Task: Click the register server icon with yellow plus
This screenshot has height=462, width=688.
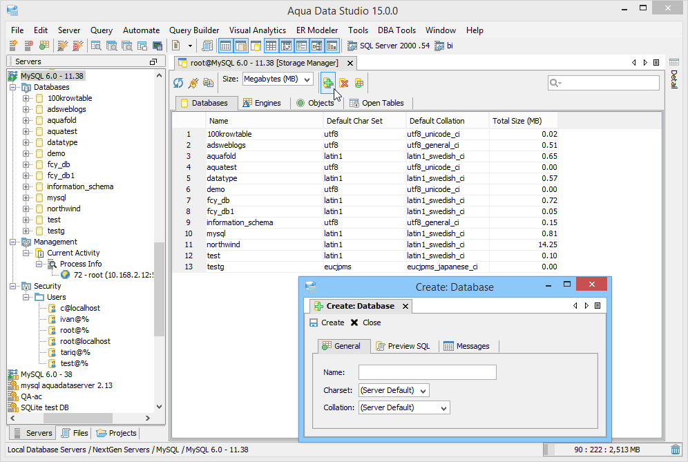Action: click(x=13, y=45)
